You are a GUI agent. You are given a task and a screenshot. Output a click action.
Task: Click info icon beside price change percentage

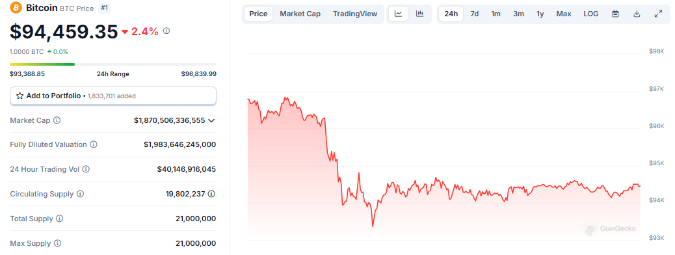tap(166, 31)
